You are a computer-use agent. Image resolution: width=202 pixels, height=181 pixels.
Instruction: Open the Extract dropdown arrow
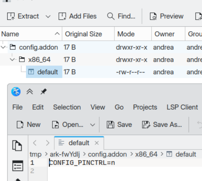coord(48,16)
